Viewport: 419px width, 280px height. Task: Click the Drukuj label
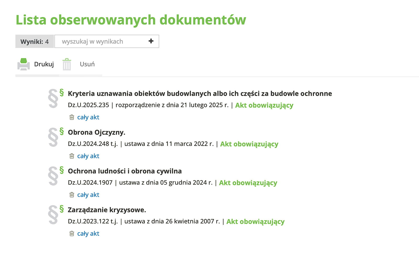coord(44,64)
